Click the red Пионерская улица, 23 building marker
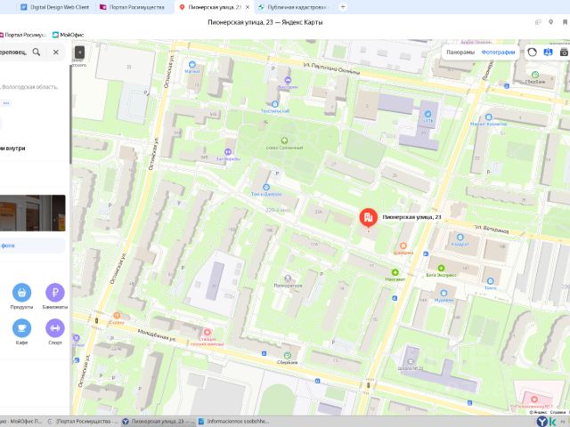This screenshot has height=427, width=570. [368, 217]
